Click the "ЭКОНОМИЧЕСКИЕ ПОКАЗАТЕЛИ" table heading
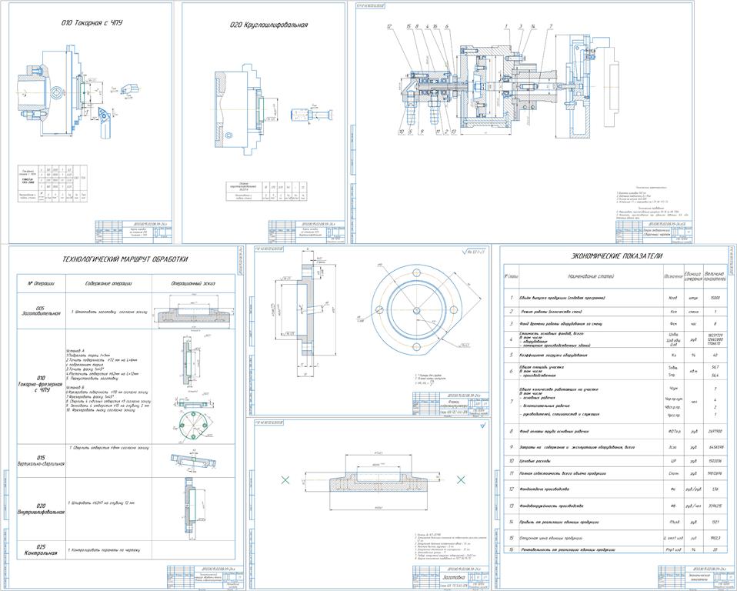 pos(617,256)
